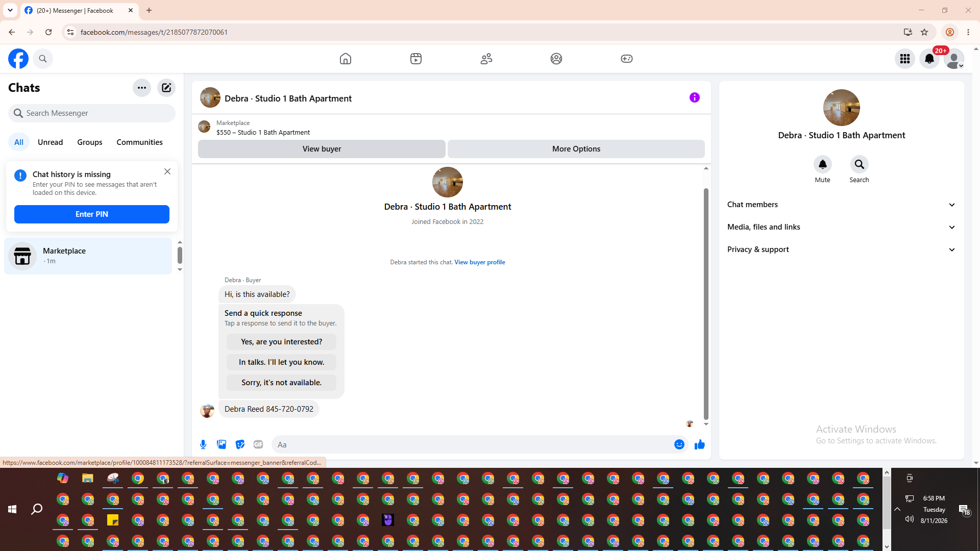980x551 pixels.
Task: Open a new browser tab
Action: coord(149,10)
